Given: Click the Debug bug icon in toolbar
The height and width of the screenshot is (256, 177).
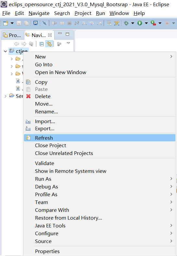Looking at the screenshot, I should [126, 23].
